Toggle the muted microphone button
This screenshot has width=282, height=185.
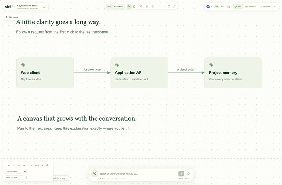tap(95, 173)
